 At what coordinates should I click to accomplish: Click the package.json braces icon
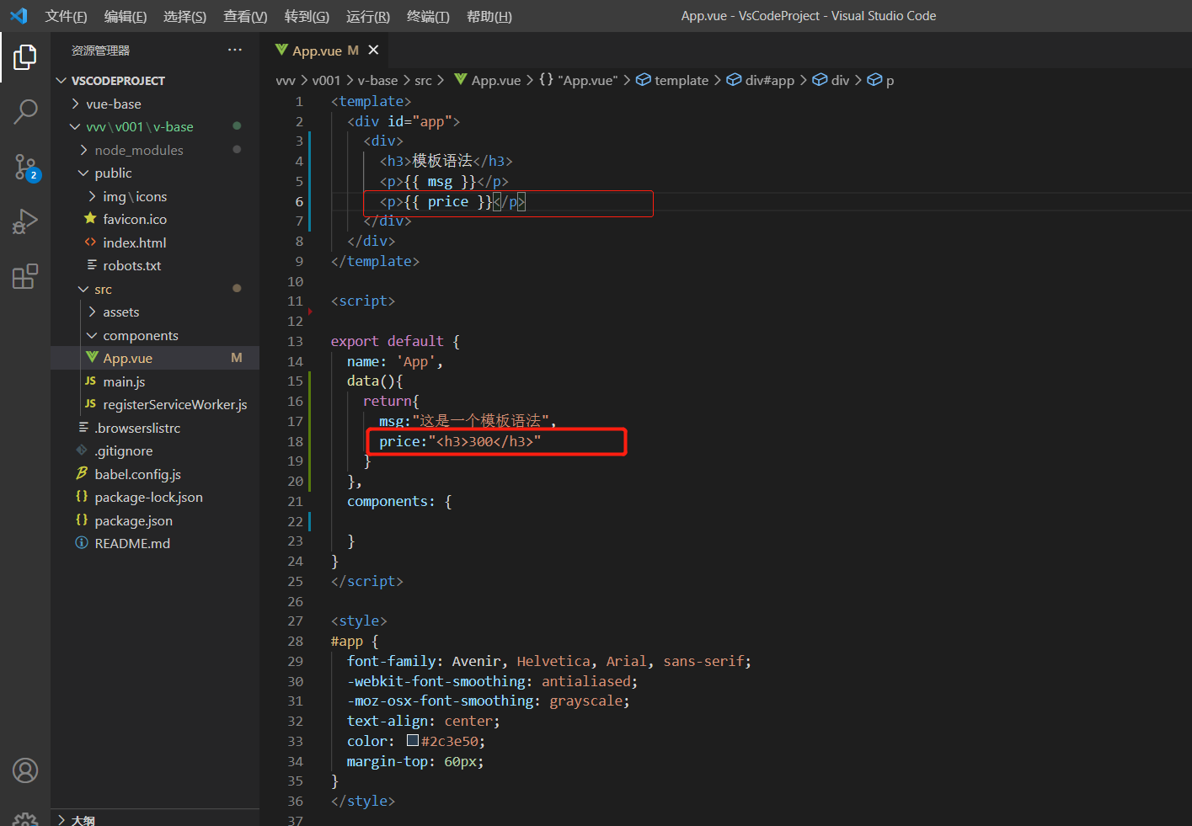(x=82, y=520)
